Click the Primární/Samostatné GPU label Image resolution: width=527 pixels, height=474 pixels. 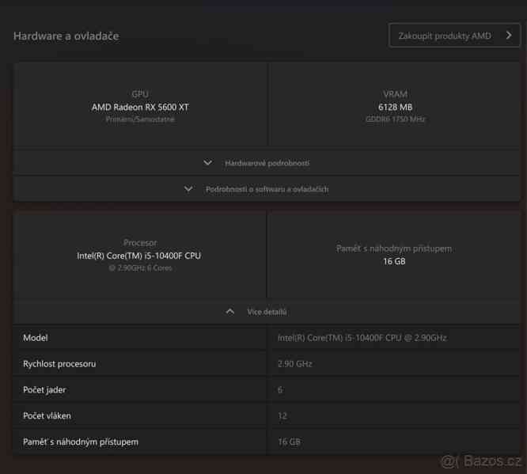pos(140,119)
